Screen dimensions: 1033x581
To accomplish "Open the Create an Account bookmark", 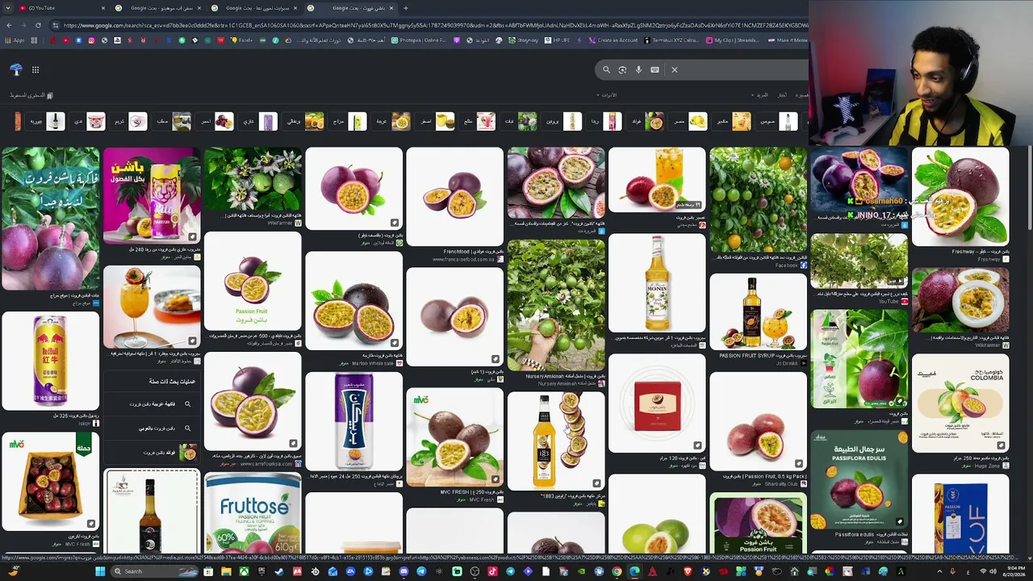I will [614, 40].
